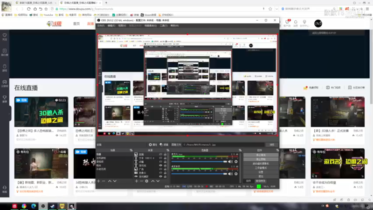Open OBS 帮助(H) menu
Image resolution: width=373 pixels, height=210 pixels.
pyautogui.click(x=174, y=26)
